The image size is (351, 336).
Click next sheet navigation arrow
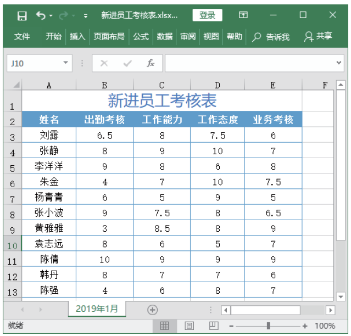41,310
